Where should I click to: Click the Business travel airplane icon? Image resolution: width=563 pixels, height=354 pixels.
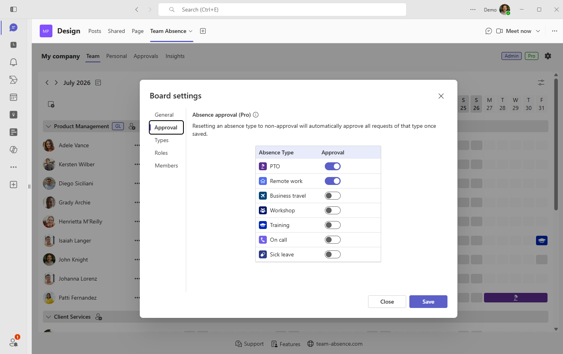click(263, 196)
